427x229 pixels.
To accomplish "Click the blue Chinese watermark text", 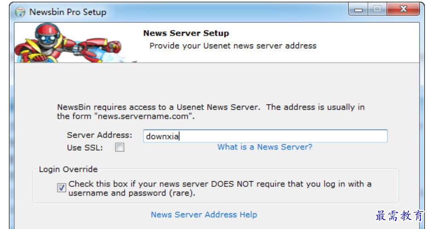I will click(399, 216).
